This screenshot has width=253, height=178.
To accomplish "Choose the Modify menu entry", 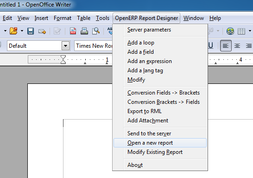I will 160,80.
